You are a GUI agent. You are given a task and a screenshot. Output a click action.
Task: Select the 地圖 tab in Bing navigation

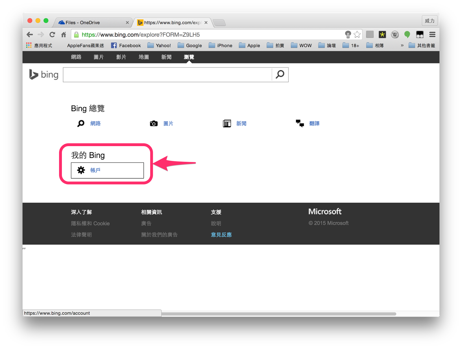[144, 57]
